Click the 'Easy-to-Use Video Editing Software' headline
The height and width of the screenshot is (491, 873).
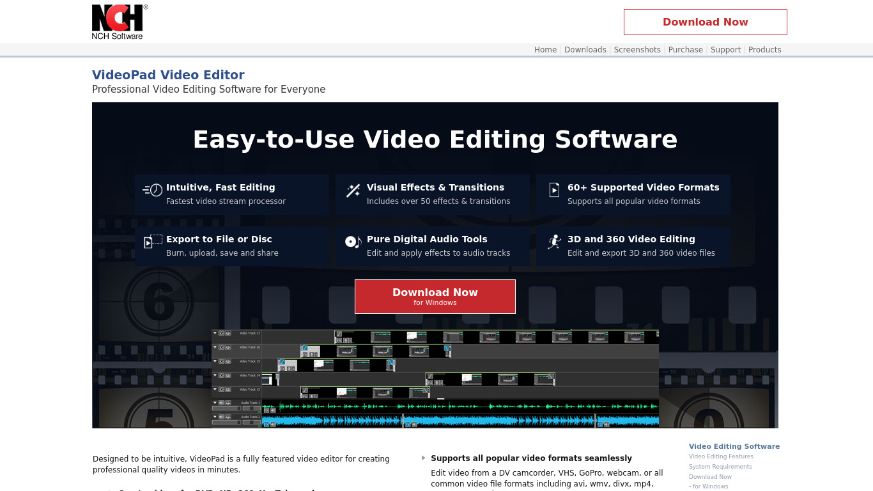[x=435, y=139]
